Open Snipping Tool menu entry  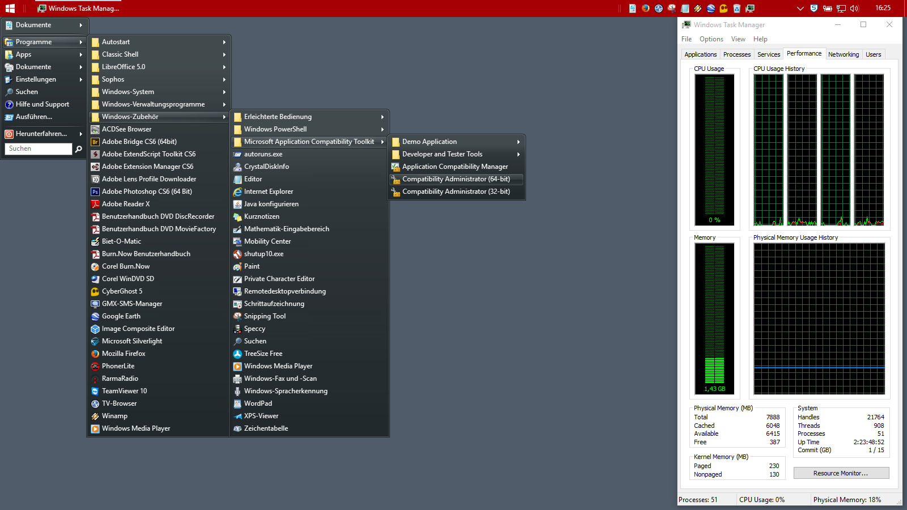pyautogui.click(x=309, y=316)
